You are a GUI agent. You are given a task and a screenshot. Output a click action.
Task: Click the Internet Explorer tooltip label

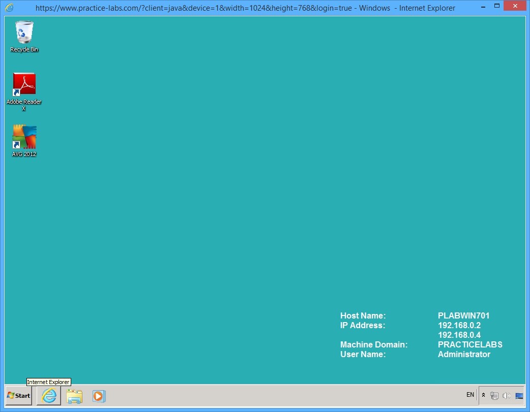(x=48, y=382)
